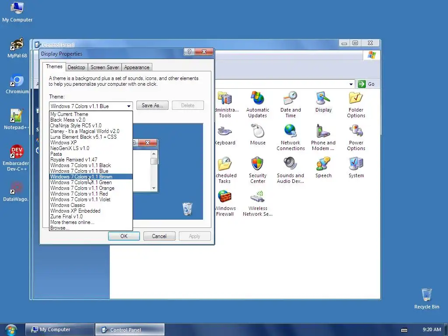Select the My Computer desktop icon

pyautogui.click(x=17, y=12)
